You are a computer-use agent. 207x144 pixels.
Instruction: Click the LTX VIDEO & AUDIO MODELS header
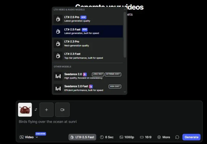pyautogui.click(x=69, y=10)
